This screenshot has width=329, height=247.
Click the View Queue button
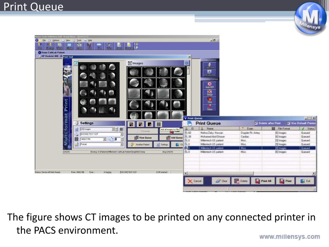[143, 138]
